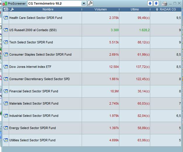Open chart icon for Financial Select Sector
Image resolution: width=183 pixels, height=152 pixels.
point(6,91)
